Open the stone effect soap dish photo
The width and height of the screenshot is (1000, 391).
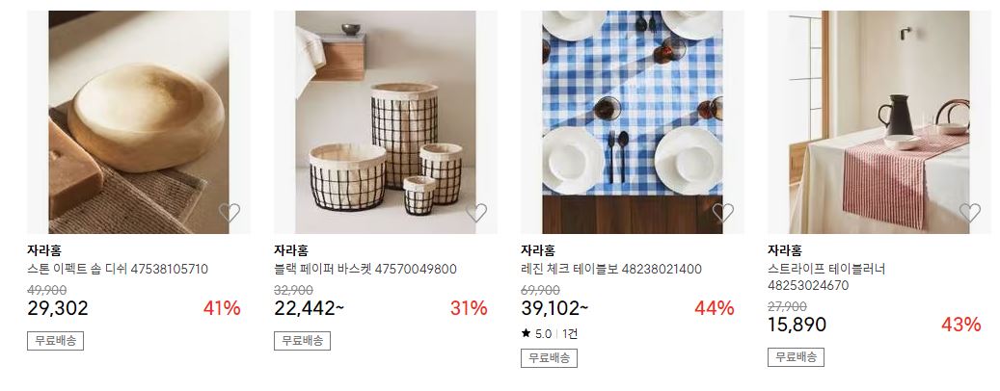point(139,121)
